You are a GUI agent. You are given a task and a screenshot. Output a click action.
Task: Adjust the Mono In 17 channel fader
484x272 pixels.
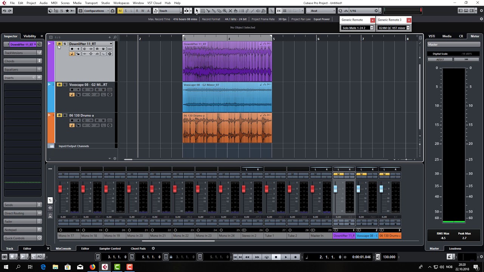(x=60, y=189)
